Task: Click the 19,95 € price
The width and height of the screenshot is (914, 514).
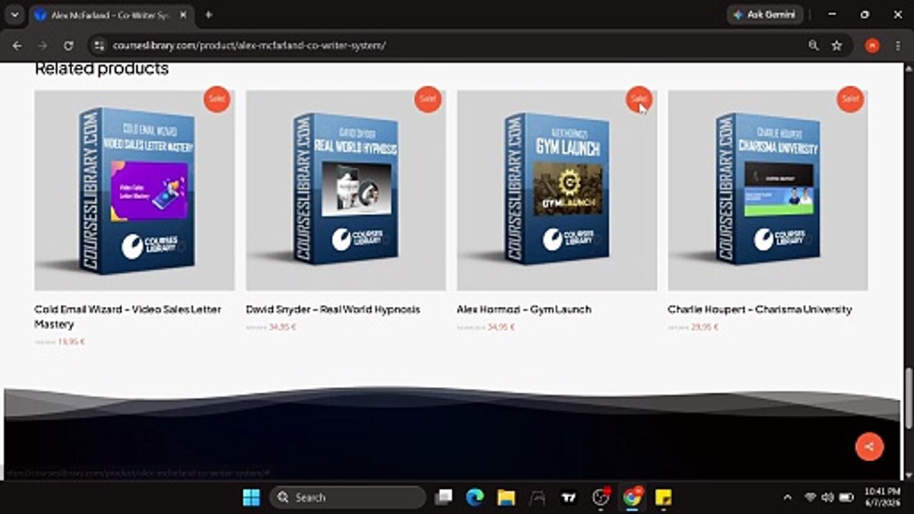Action: tap(71, 342)
